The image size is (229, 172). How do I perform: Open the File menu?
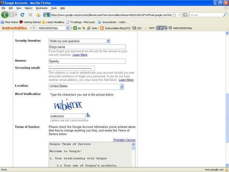pyautogui.click(x=3, y=8)
